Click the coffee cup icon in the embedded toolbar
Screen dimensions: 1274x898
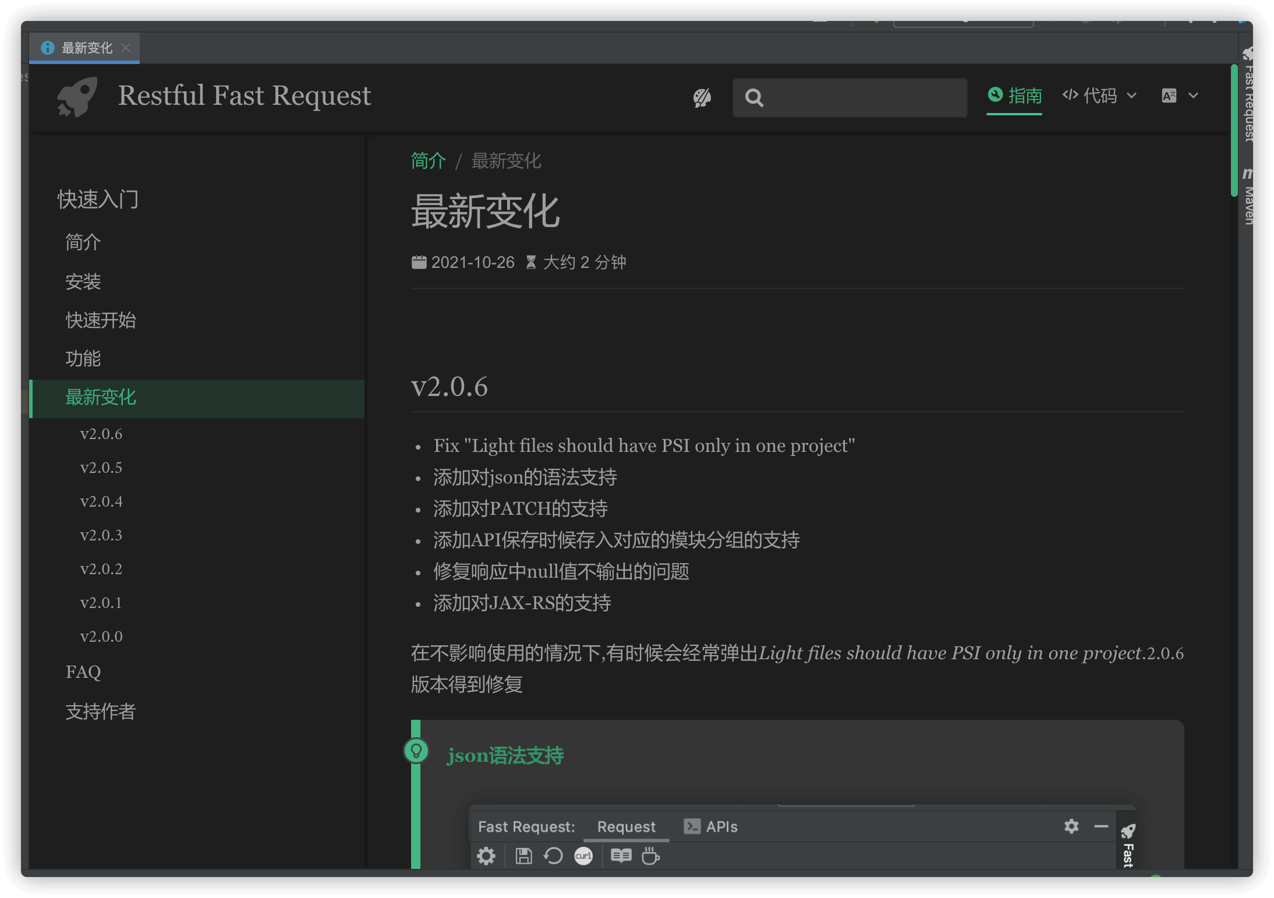tap(650, 855)
